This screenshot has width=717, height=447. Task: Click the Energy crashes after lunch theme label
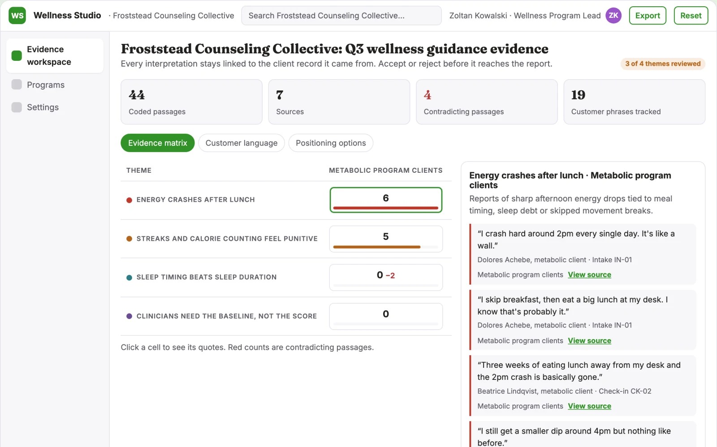[195, 200]
